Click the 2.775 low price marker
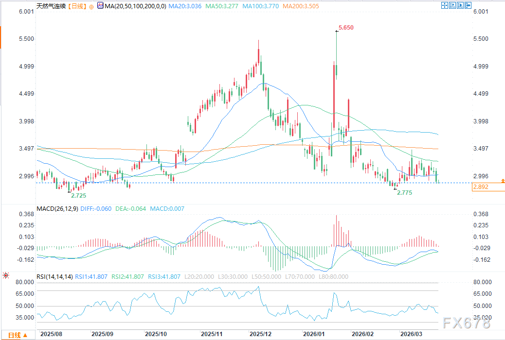 tap(405, 193)
